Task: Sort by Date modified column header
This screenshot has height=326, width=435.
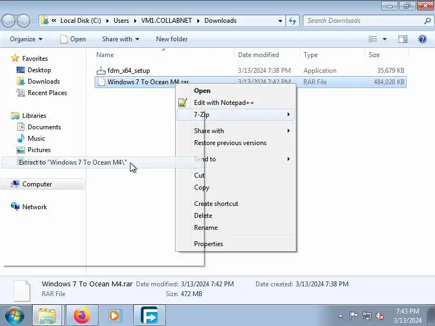Action: click(267, 55)
